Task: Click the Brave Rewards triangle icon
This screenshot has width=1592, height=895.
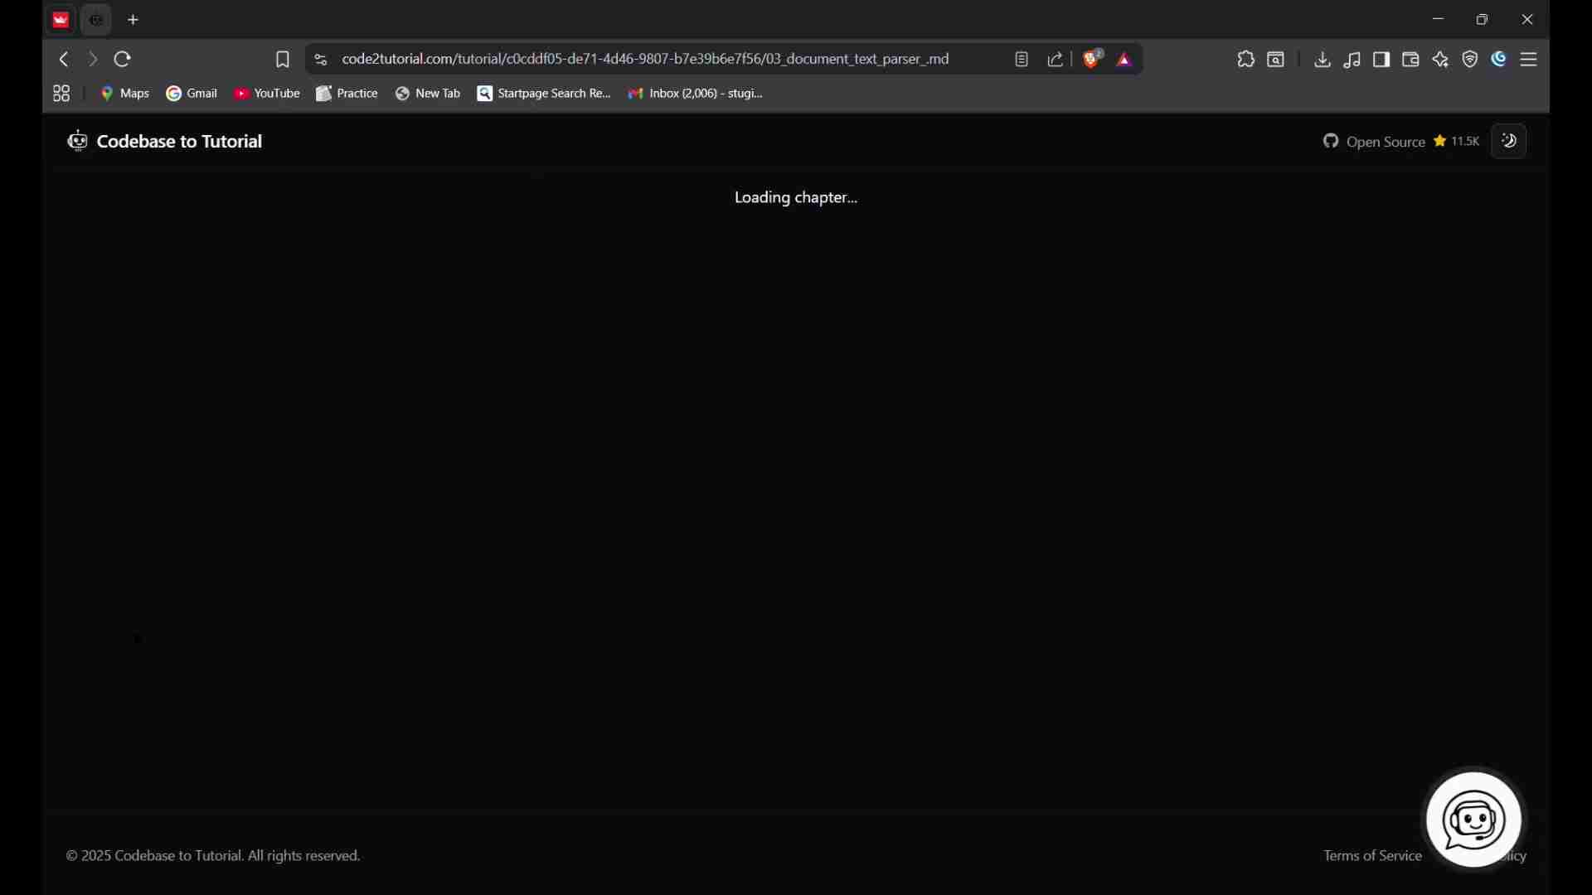Action: (x=1127, y=60)
